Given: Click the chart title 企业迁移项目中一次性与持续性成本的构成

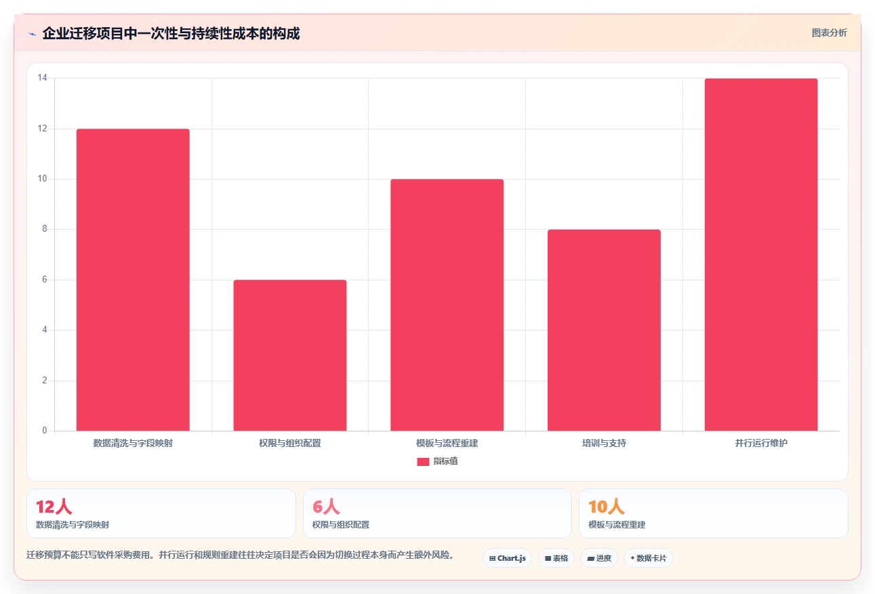Looking at the screenshot, I should (171, 33).
